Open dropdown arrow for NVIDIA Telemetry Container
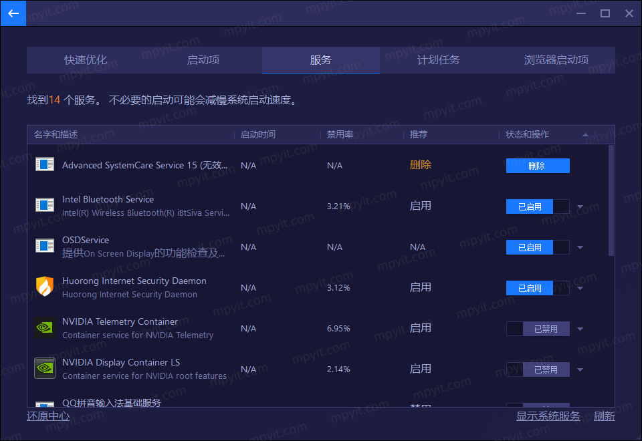Image resolution: width=642 pixels, height=441 pixels. (x=580, y=329)
